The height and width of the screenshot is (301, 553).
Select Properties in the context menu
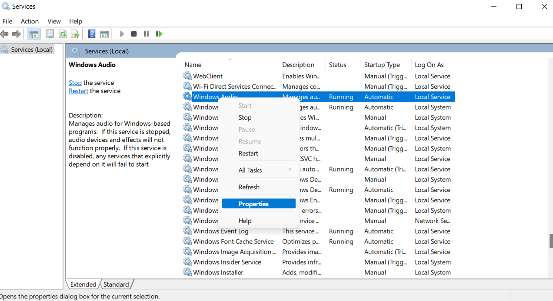click(x=259, y=204)
